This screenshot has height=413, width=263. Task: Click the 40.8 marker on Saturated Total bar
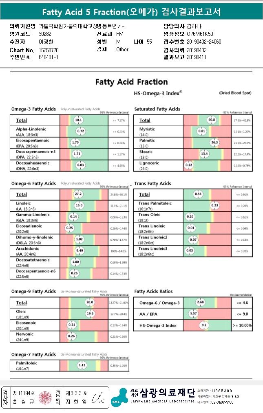pyautogui.click(x=212, y=120)
